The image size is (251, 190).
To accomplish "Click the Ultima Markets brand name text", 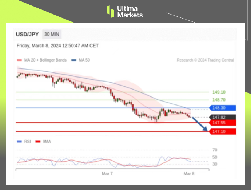I will pos(130,12).
